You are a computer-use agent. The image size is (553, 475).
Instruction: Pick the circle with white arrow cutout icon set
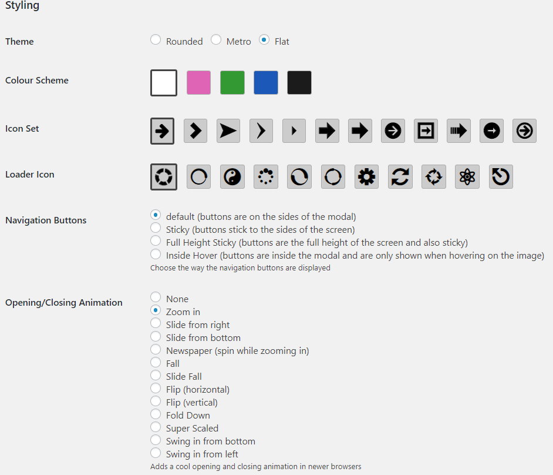tap(393, 131)
